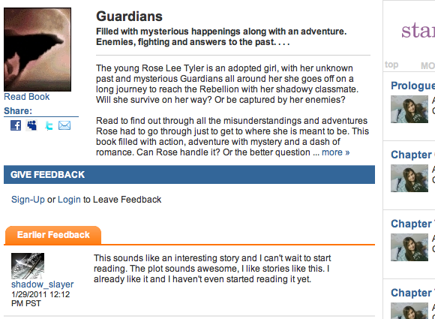Share the book by email icon
This screenshot has width=435, height=319.
point(64,125)
